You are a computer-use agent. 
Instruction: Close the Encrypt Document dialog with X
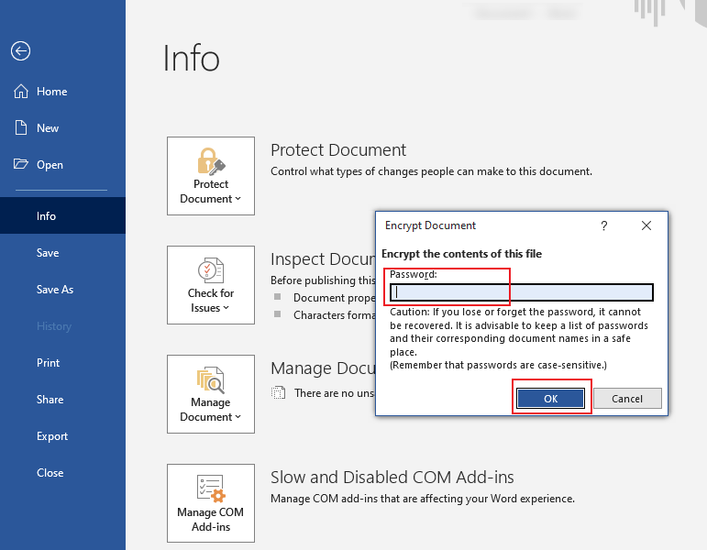coord(646,225)
